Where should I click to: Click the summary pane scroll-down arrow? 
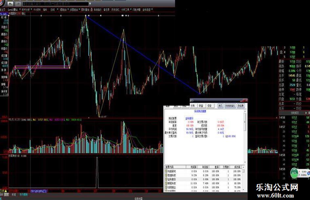point(245,162)
